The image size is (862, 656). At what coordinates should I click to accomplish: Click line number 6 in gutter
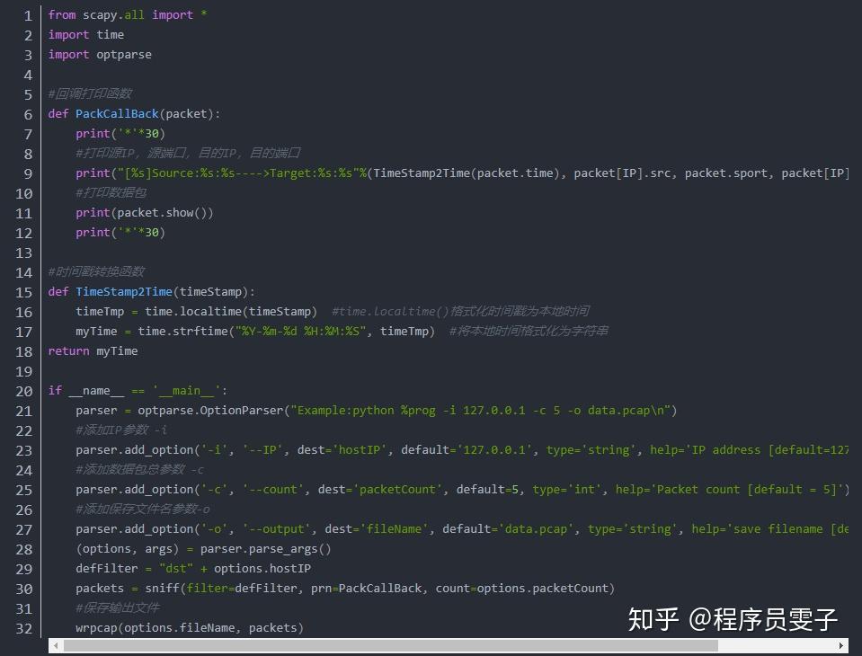tap(28, 114)
